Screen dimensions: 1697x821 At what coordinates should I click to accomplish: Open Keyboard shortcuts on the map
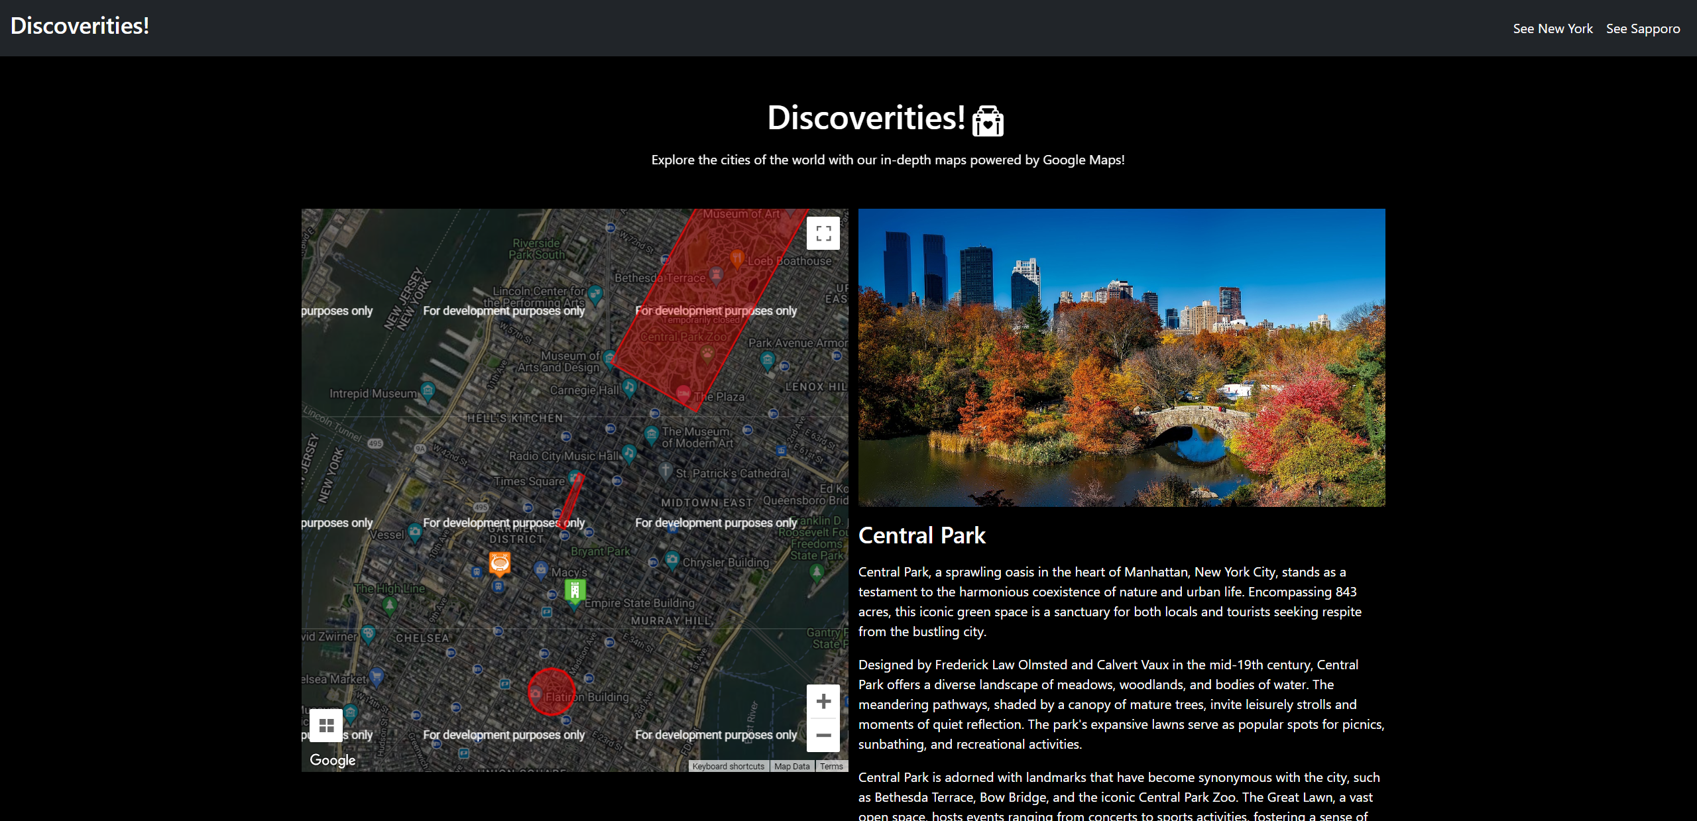(x=729, y=766)
